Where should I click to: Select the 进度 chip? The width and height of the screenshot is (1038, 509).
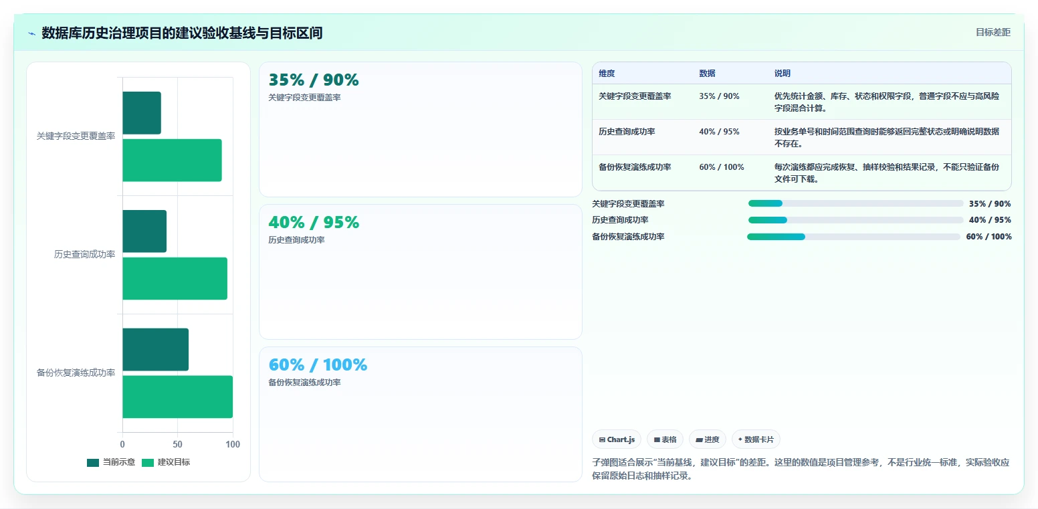(708, 439)
